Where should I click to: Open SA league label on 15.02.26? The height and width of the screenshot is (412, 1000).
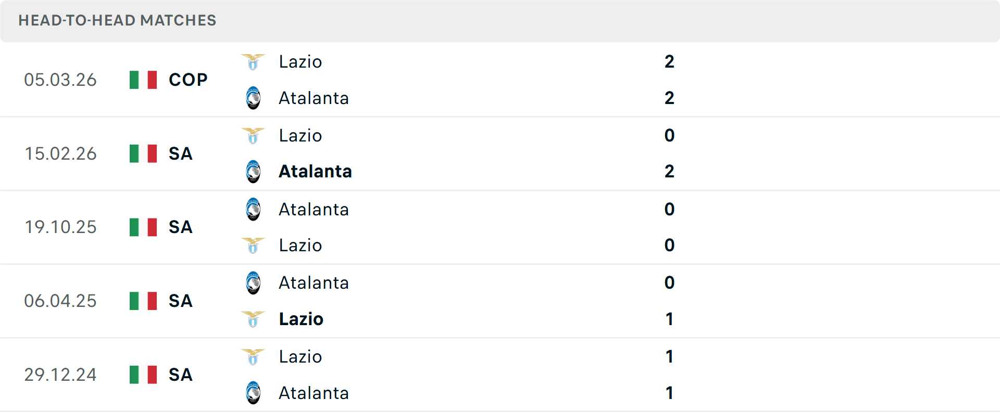coord(180,154)
